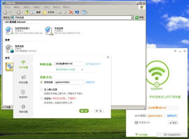The height and width of the screenshot is (139, 189).
Task: Open the 快传设置 paper plane section
Action: point(23,79)
